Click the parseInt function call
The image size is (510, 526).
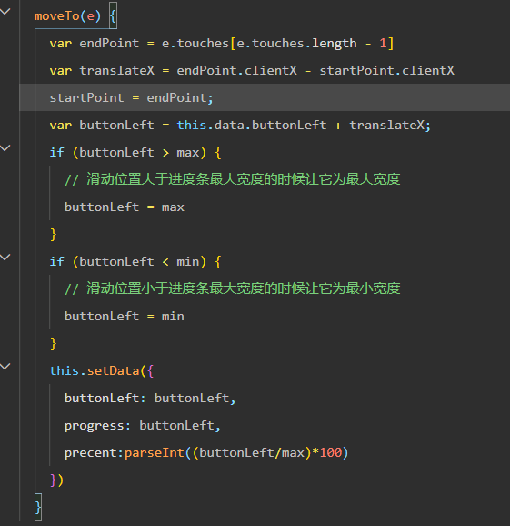155,453
